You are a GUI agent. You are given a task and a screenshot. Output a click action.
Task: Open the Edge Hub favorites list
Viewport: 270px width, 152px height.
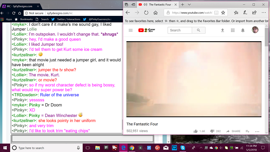pyautogui.click(x=236, y=12)
